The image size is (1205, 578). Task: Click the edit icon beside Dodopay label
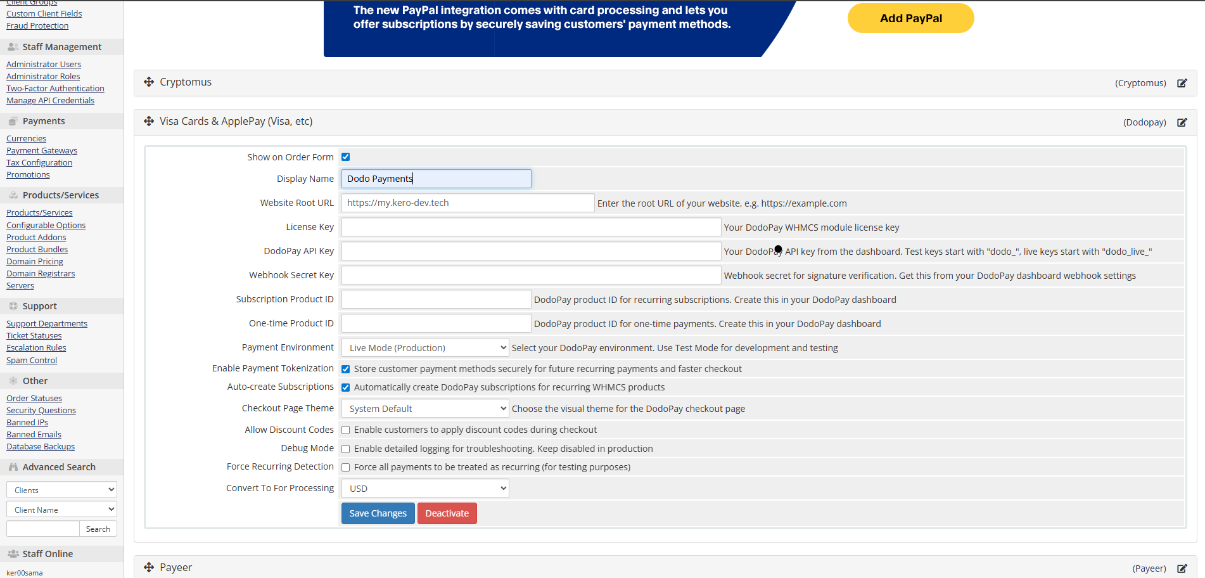click(1182, 122)
